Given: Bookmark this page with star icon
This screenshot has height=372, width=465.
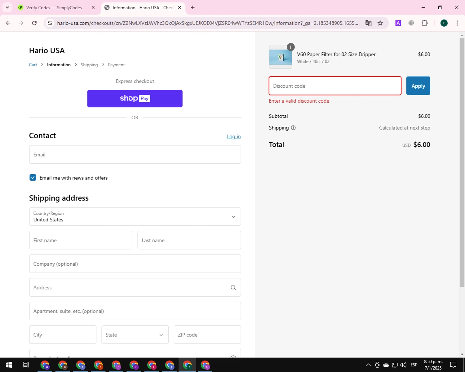Looking at the screenshot, I should pyautogui.click(x=380, y=23).
